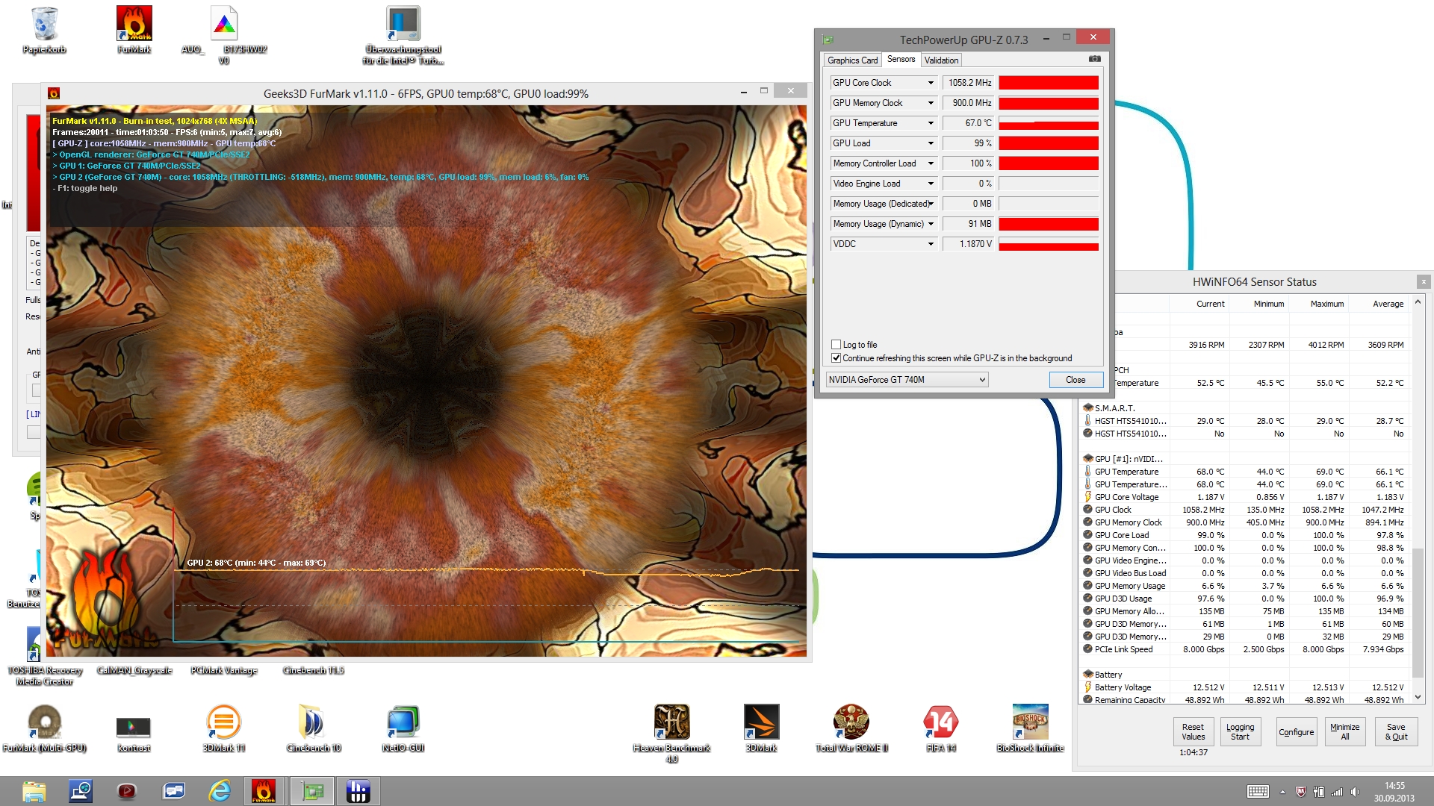Open the Papierkorb recycle bin desktop icon
1434x806 pixels.
(x=45, y=30)
